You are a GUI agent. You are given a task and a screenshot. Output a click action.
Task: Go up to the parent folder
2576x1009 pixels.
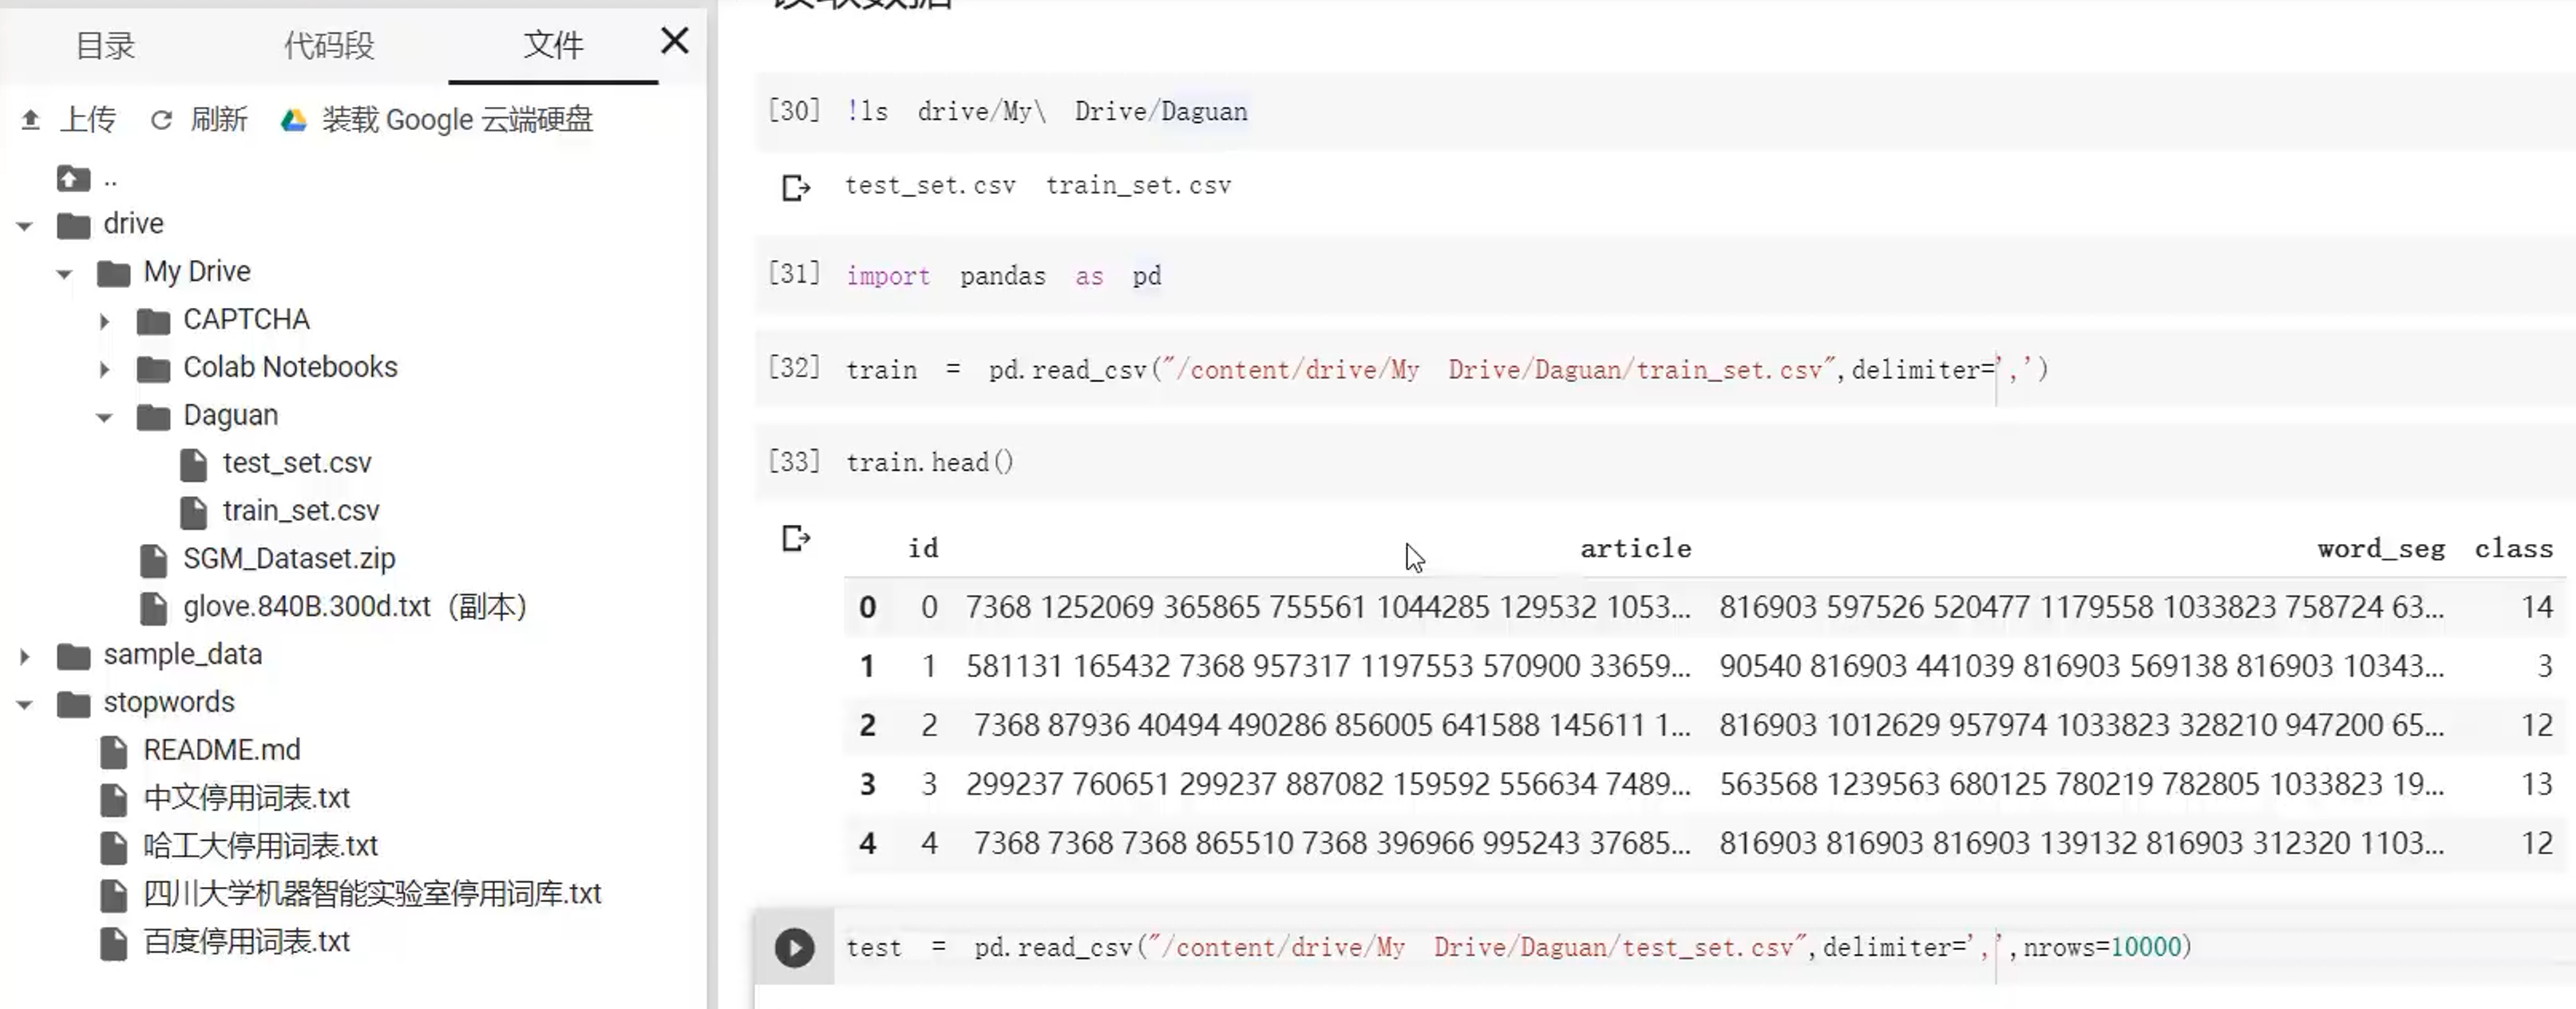pos(74,179)
